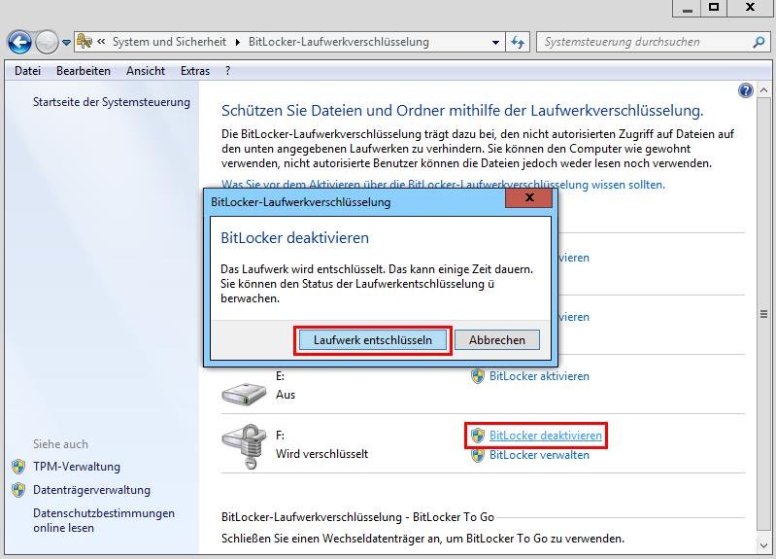The image size is (776, 559).
Task: Expand breadcrumb arrow after 'System und Sicherheit'
Action: [x=238, y=42]
